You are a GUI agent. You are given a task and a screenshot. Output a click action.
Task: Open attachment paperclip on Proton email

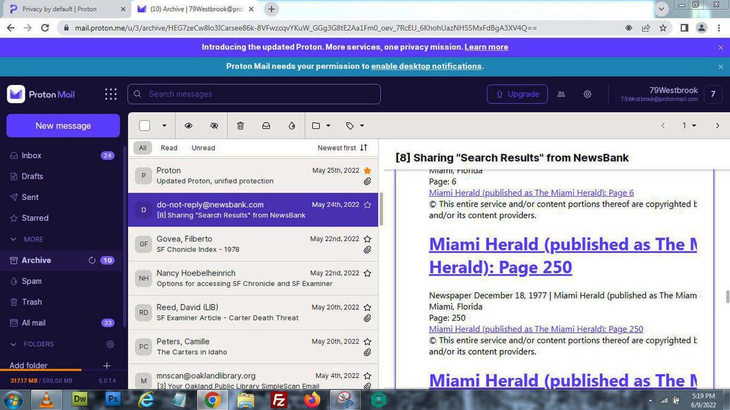point(367,181)
